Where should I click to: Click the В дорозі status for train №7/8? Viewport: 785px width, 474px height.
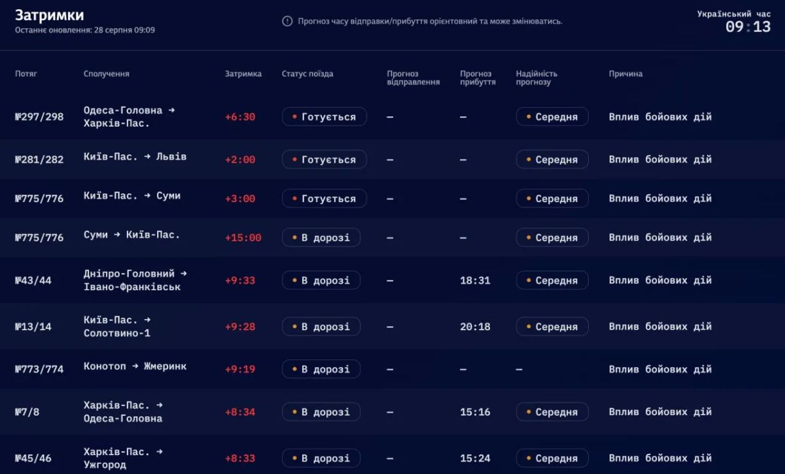click(x=321, y=412)
